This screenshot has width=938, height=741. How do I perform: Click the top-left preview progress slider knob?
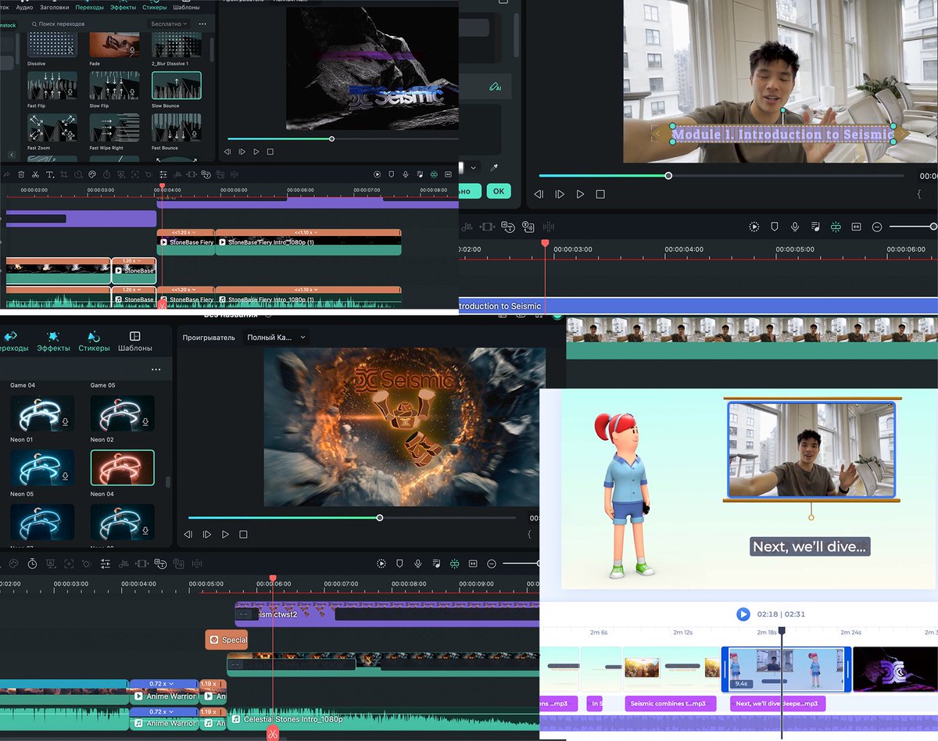coord(331,139)
